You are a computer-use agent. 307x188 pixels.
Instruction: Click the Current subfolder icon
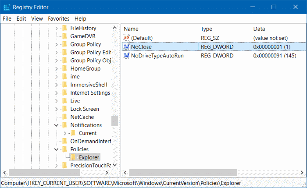coord(73,133)
